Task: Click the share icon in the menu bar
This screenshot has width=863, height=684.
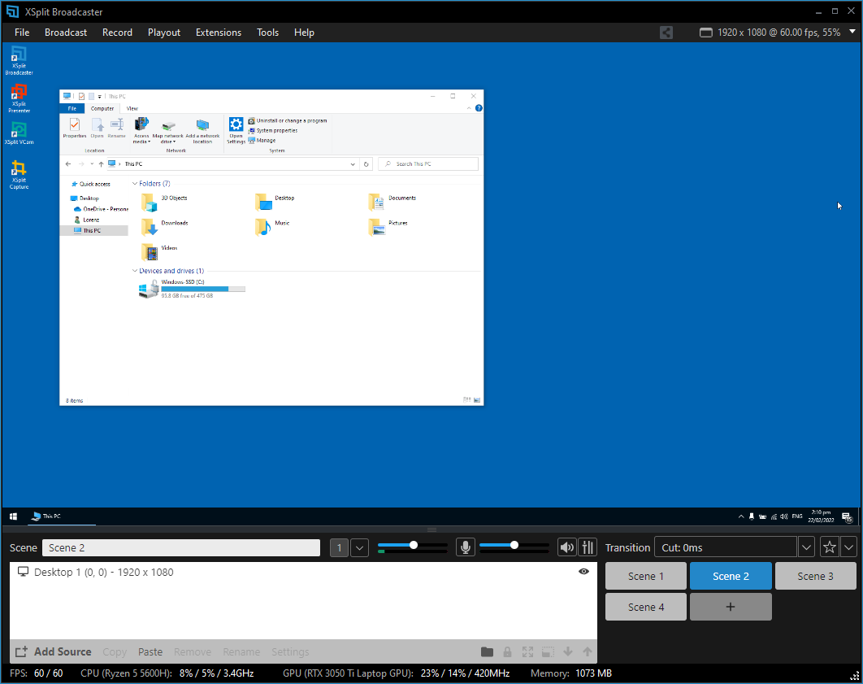Action: [x=666, y=33]
